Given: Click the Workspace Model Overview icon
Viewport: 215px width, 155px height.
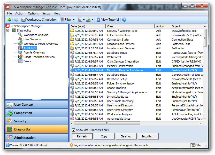Looking at the screenshot, I should point(20,44).
